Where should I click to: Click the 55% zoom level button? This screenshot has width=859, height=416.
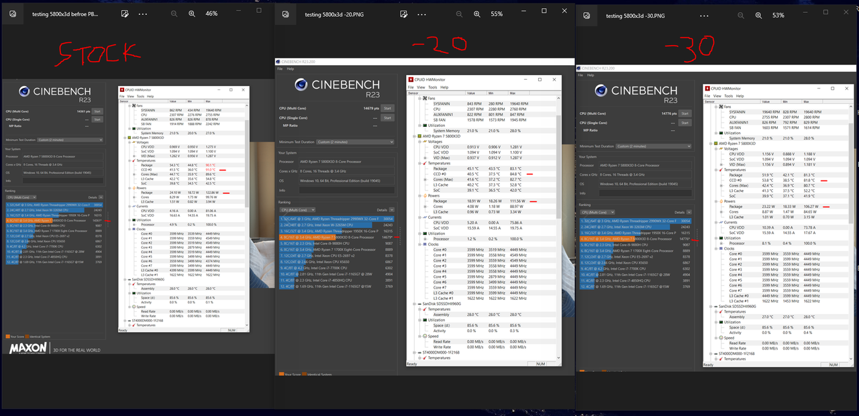(497, 14)
